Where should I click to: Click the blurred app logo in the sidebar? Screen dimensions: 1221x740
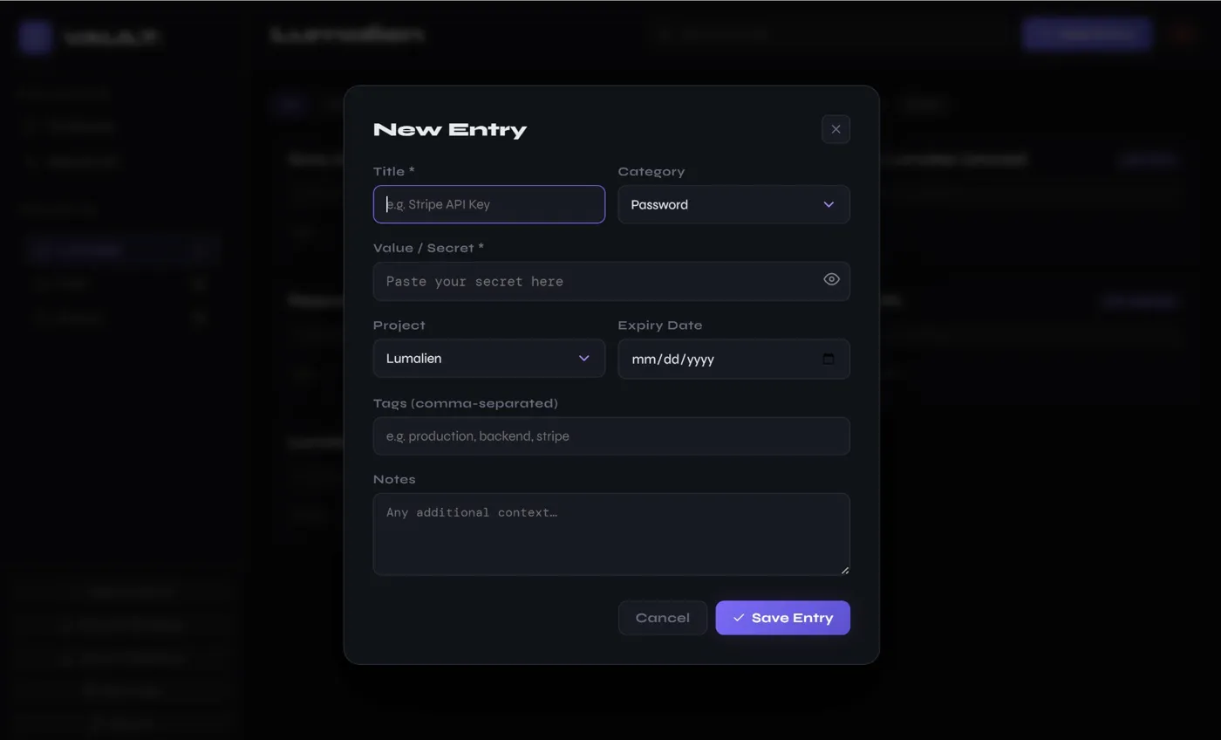click(x=36, y=37)
